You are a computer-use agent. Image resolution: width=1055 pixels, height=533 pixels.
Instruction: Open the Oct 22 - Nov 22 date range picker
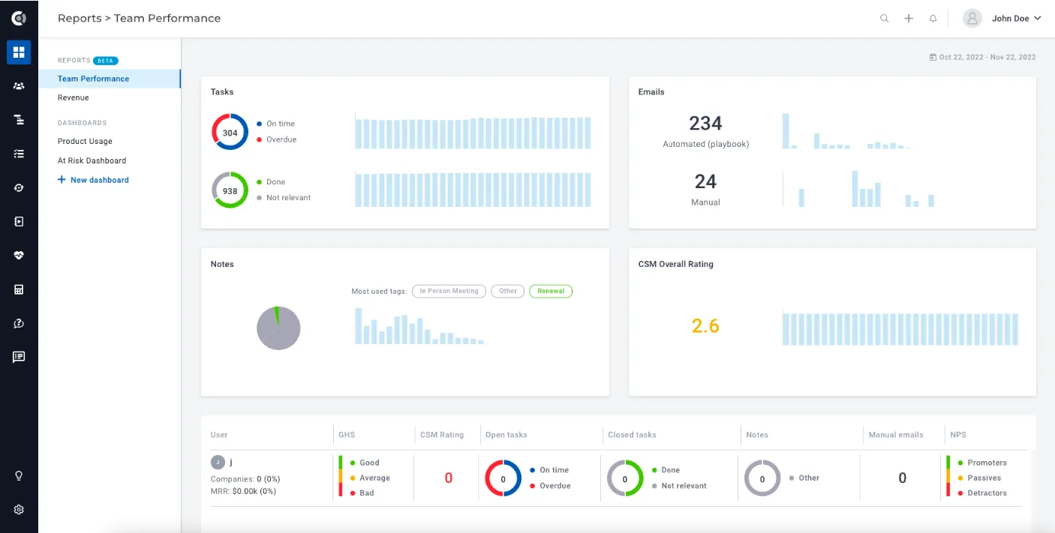982,57
